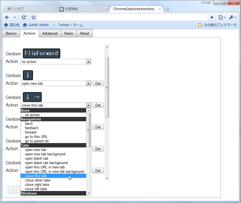Click the browser Back arrow
241x203 pixels.
pos(7,17)
